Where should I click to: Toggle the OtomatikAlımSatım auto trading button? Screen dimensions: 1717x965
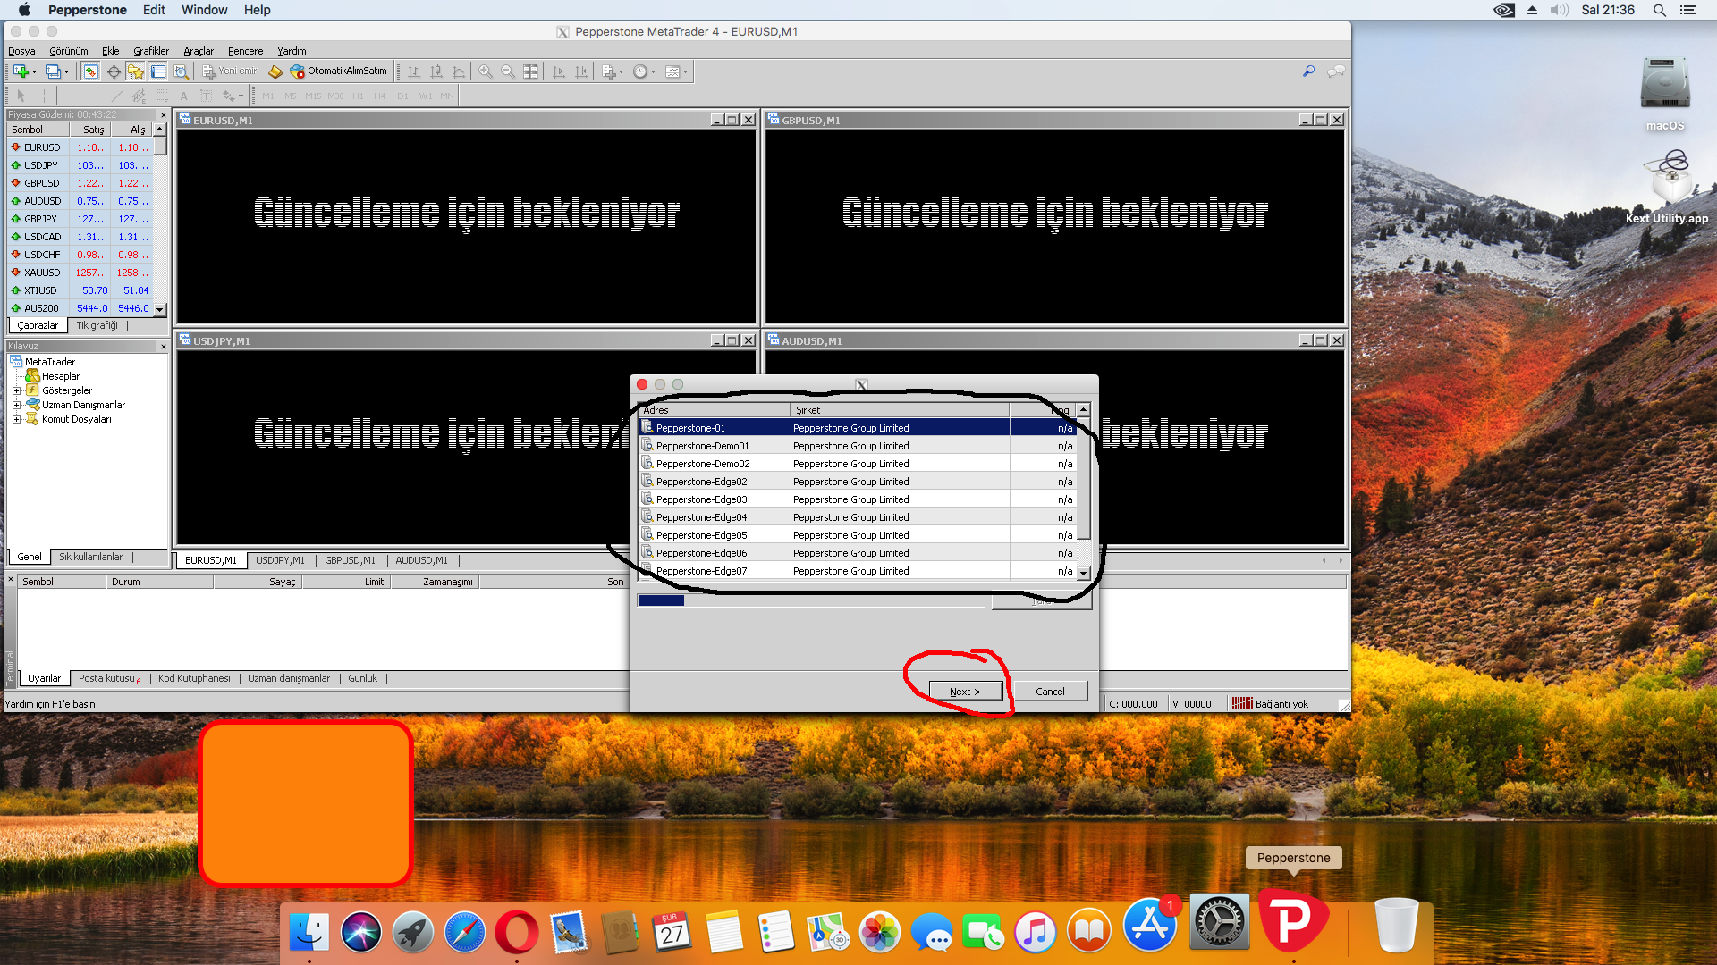[339, 71]
